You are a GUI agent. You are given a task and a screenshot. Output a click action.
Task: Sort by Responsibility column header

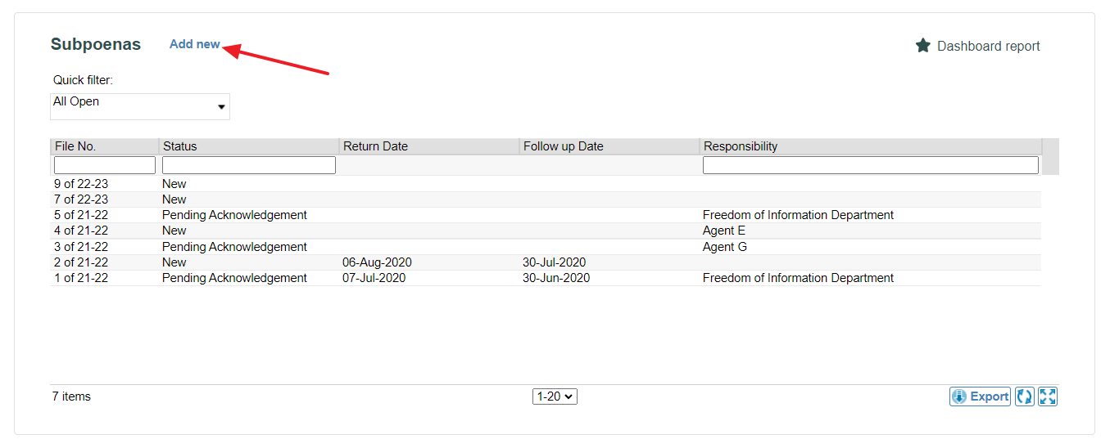click(x=741, y=146)
